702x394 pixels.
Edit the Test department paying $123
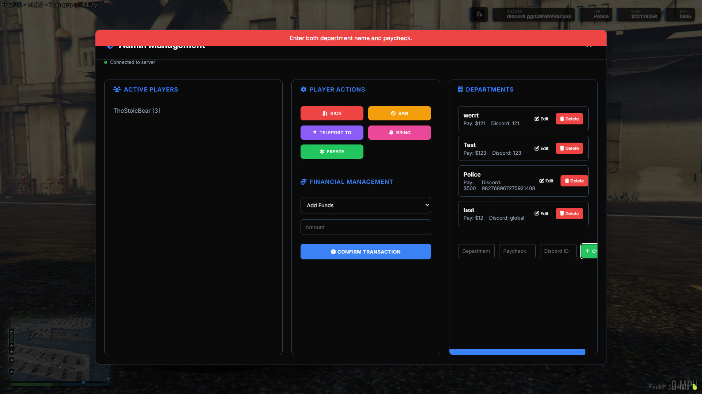(541, 148)
